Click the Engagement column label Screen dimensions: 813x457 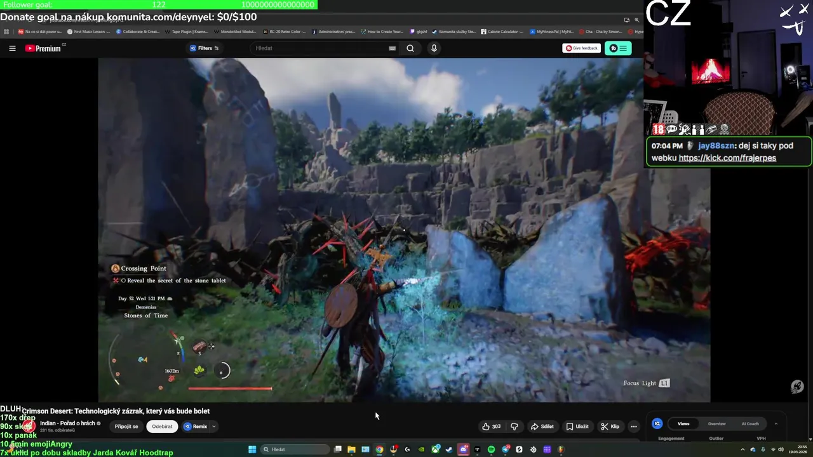pyautogui.click(x=671, y=439)
